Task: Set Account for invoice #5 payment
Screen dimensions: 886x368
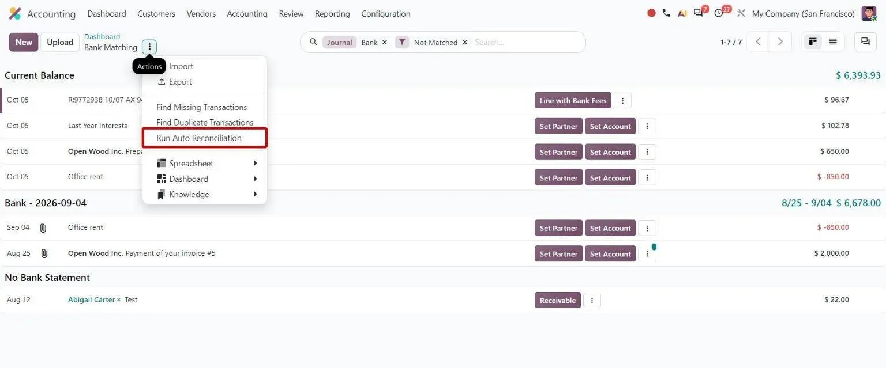Action: pyautogui.click(x=610, y=254)
